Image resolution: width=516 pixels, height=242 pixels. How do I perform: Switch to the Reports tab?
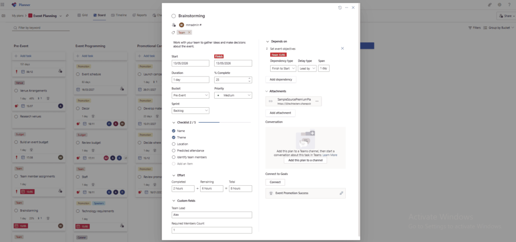140,15
